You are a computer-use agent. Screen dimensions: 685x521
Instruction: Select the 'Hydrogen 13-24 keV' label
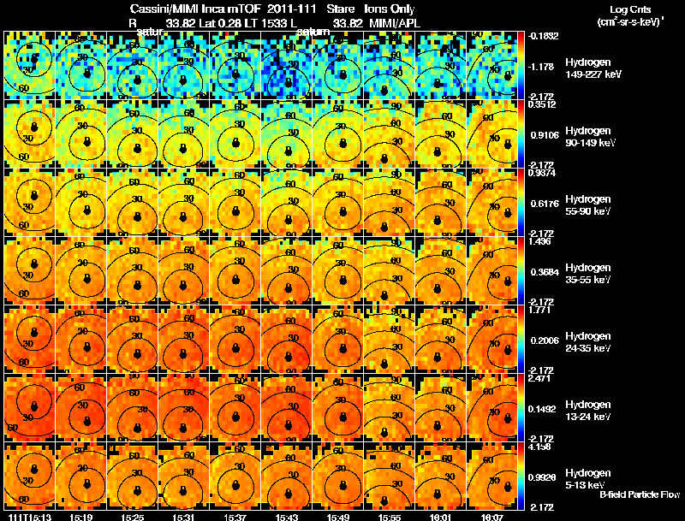coord(588,410)
